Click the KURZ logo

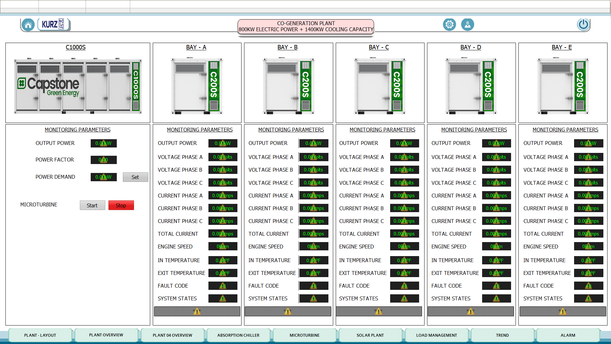pos(53,24)
